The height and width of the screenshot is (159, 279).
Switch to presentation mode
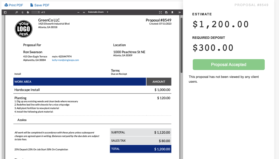pos(160,12)
